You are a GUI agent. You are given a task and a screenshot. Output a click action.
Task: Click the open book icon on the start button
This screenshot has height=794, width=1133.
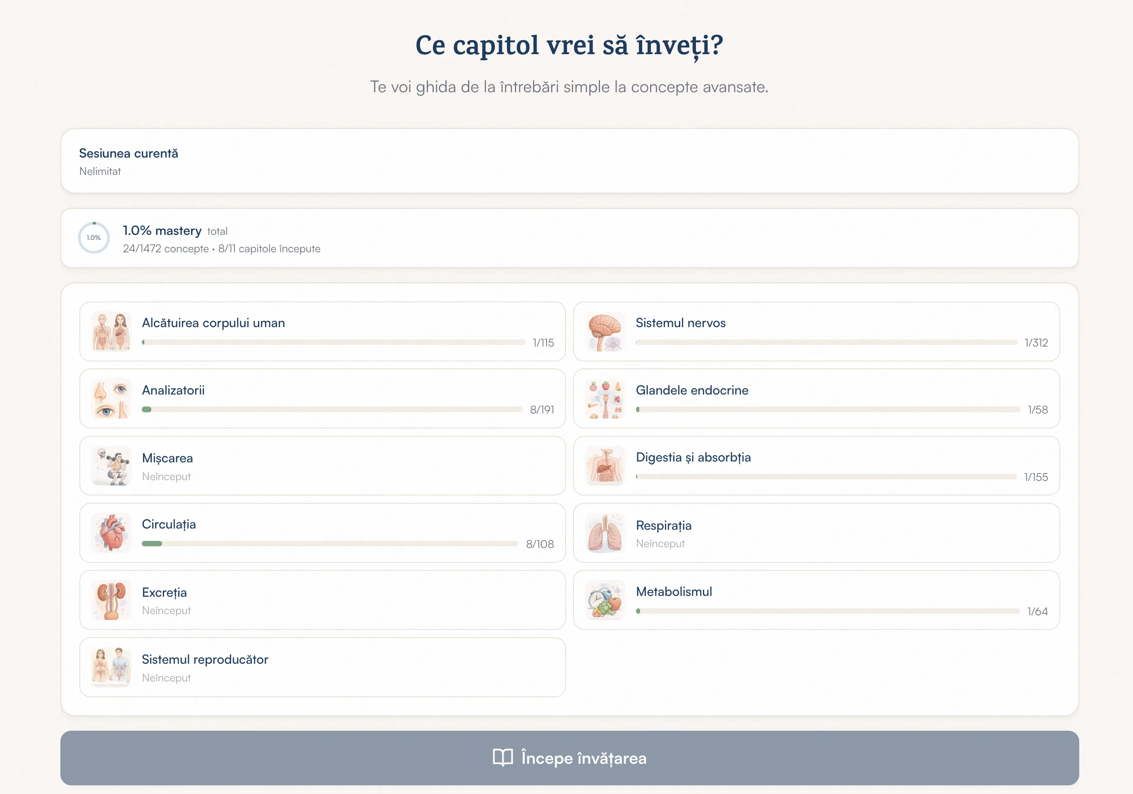tap(502, 758)
